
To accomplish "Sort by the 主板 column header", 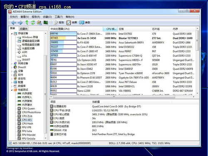I will tap(134, 29).
